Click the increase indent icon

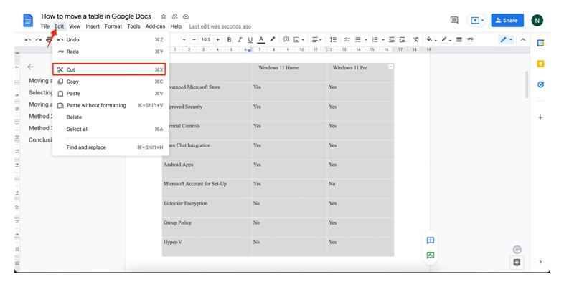point(402,40)
